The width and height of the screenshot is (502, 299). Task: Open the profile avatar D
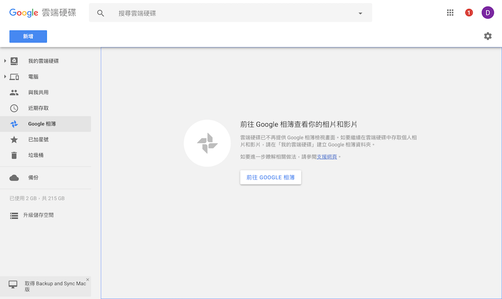pos(487,12)
